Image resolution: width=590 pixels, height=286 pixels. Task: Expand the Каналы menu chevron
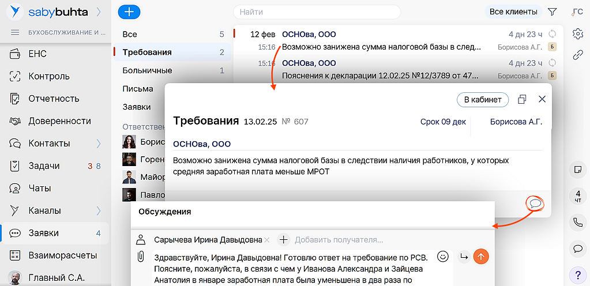pyautogui.click(x=99, y=210)
